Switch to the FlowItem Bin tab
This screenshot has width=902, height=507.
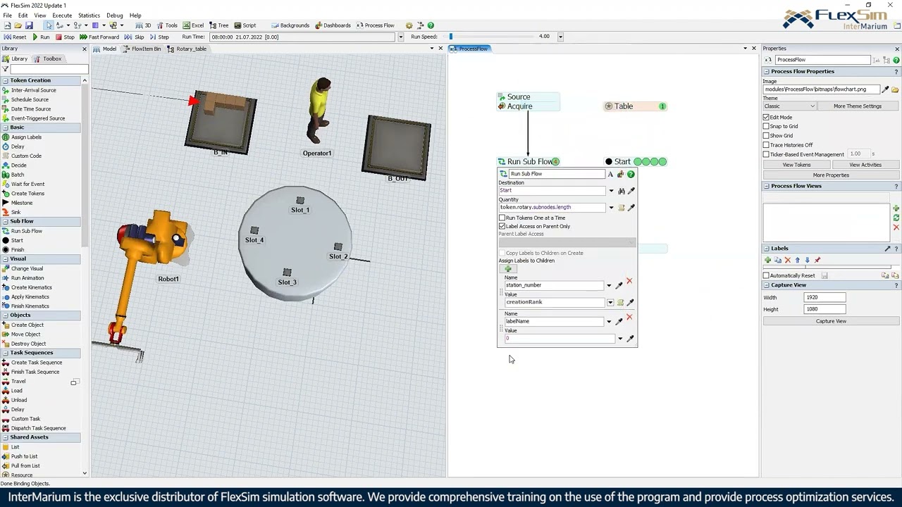pyautogui.click(x=142, y=49)
